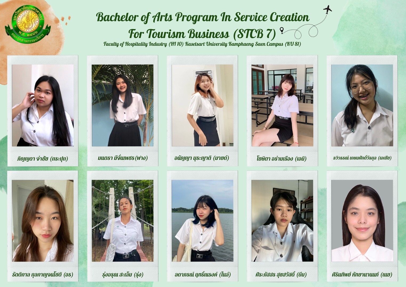This screenshot has height=287, width=406.
Task: Choose the photo labeled (เอเชีย)
Action: coord(362,105)
